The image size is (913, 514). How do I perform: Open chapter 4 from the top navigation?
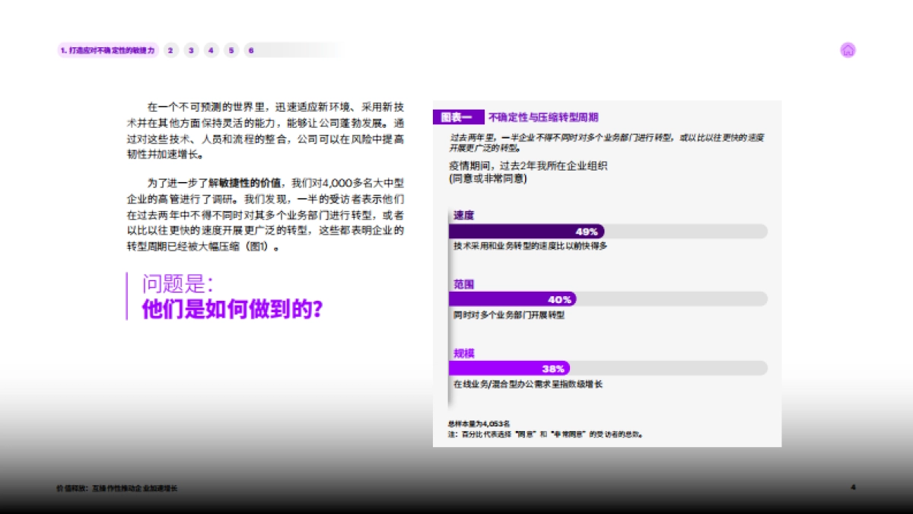[x=210, y=50]
